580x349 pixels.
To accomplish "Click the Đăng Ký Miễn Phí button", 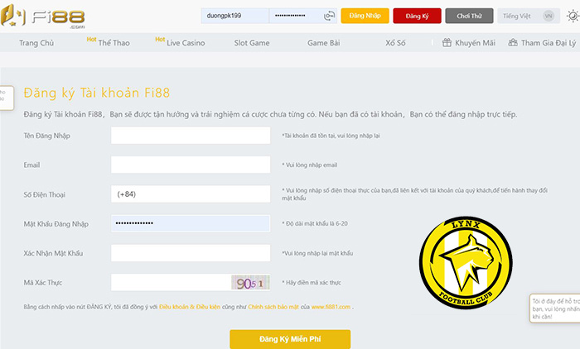I will coord(290,339).
